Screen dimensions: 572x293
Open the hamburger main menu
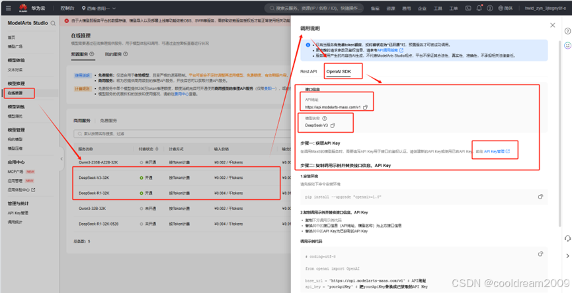pyautogui.click(x=9, y=8)
